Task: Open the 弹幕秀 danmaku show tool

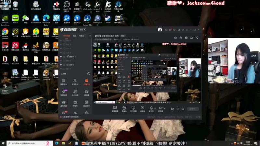Action: (75, 103)
